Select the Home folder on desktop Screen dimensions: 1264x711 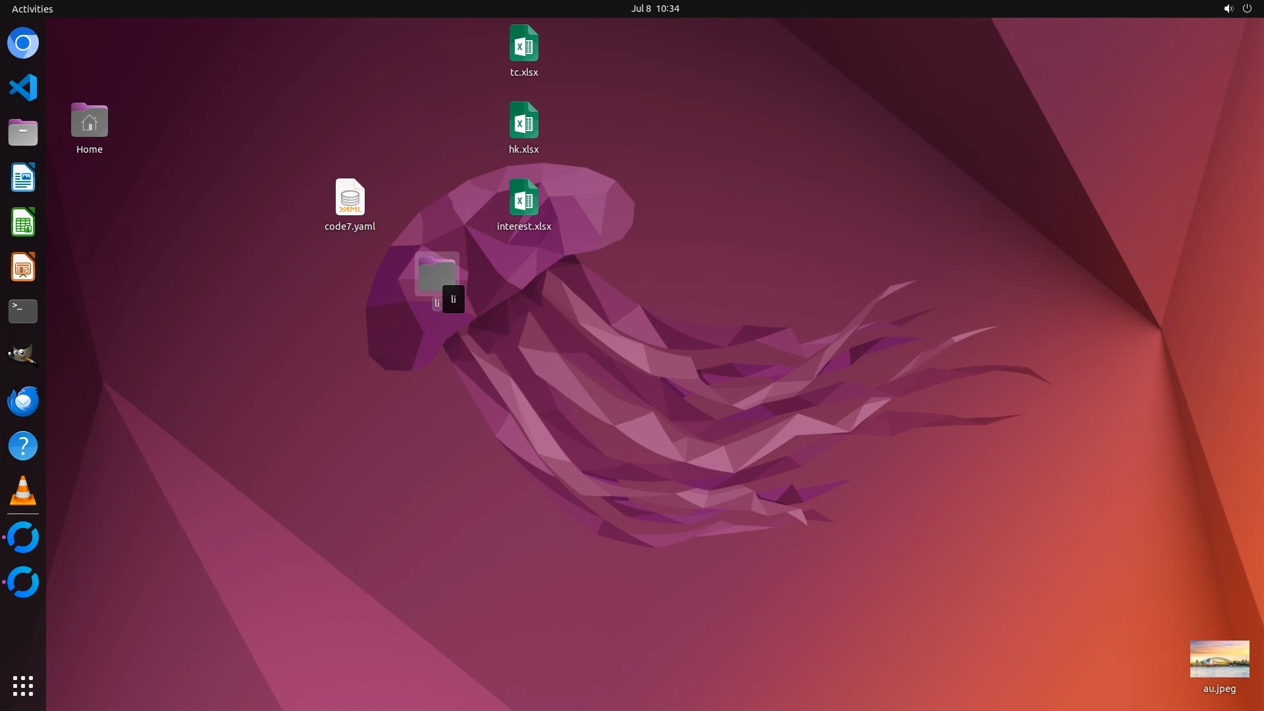(90, 121)
